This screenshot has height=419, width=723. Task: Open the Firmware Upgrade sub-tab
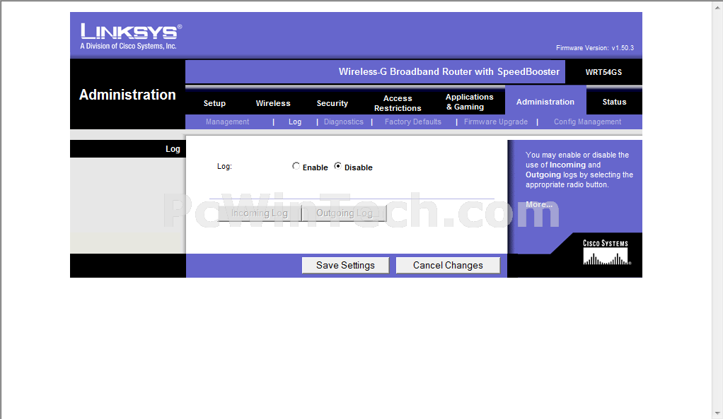click(x=496, y=122)
